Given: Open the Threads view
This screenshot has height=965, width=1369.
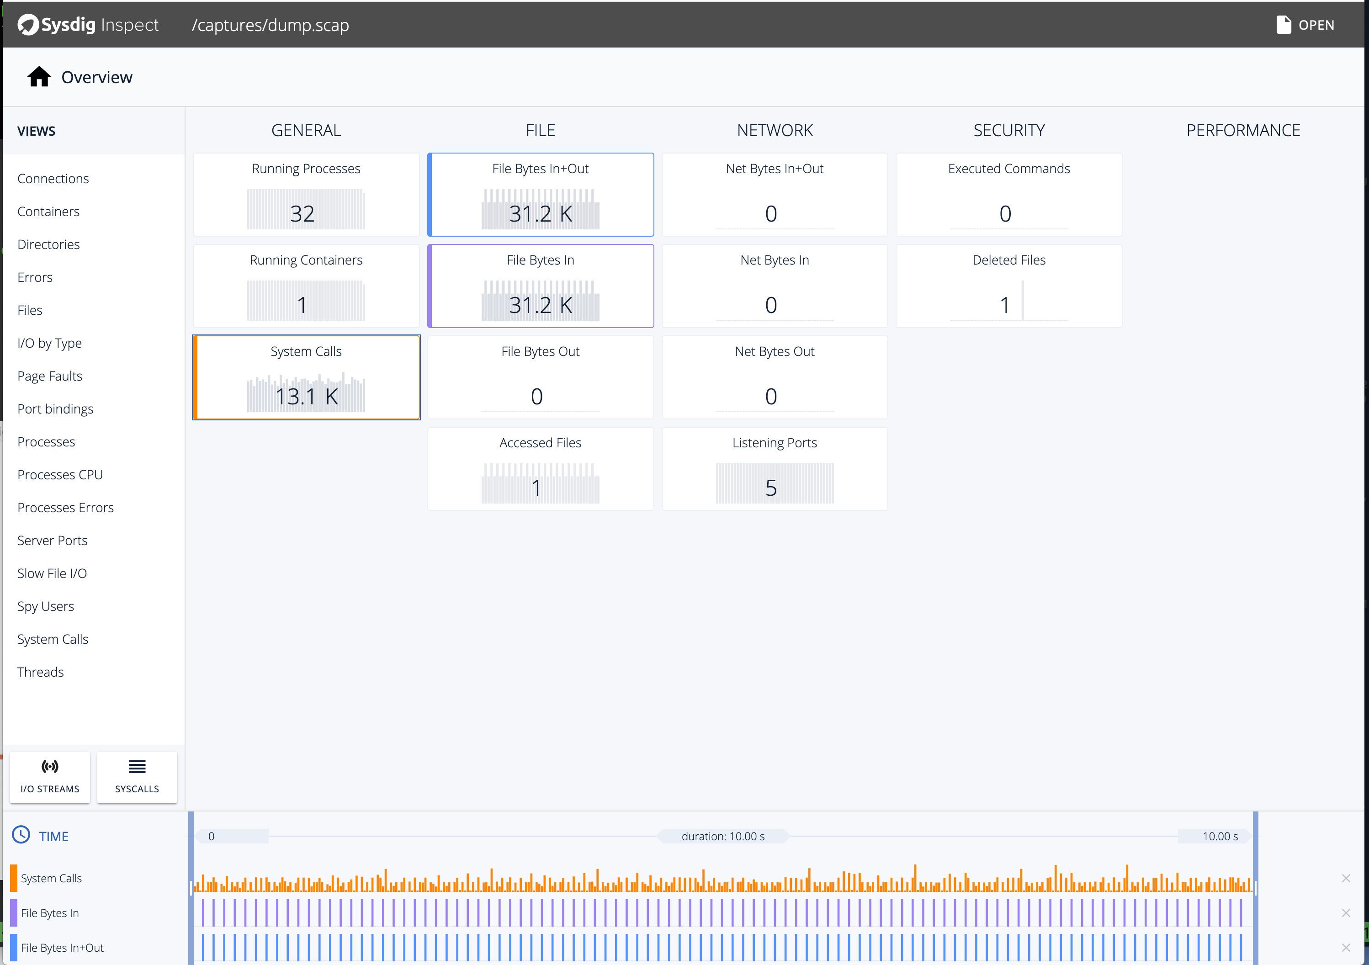Looking at the screenshot, I should click(x=41, y=671).
